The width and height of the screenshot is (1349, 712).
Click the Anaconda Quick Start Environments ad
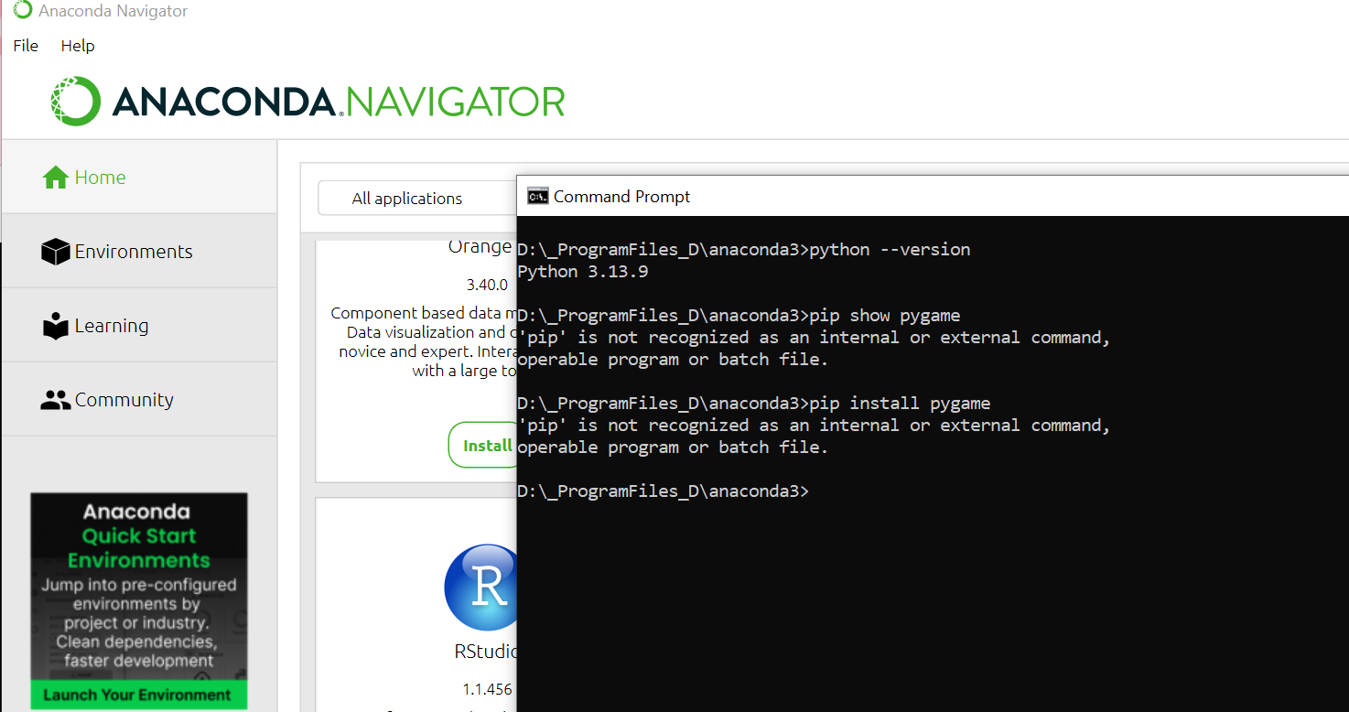(x=139, y=601)
